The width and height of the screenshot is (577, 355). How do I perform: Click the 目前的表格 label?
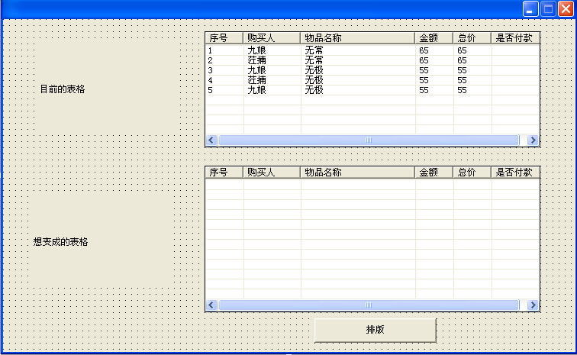click(x=63, y=89)
